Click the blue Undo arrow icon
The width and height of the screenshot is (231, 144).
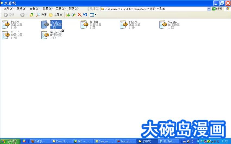pyautogui.click(x=85, y=15)
